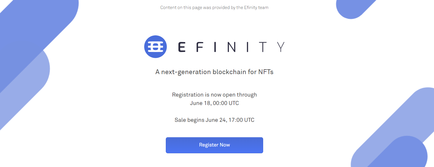Click the letter F in the wordmark
The width and height of the screenshot is (434, 167).
tap(199, 47)
